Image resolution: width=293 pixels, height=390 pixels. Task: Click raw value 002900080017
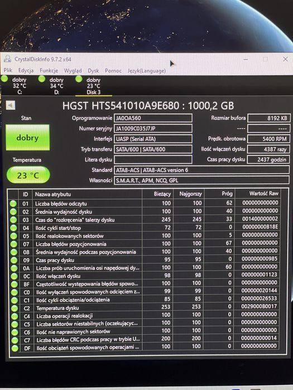click(x=259, y=306)
